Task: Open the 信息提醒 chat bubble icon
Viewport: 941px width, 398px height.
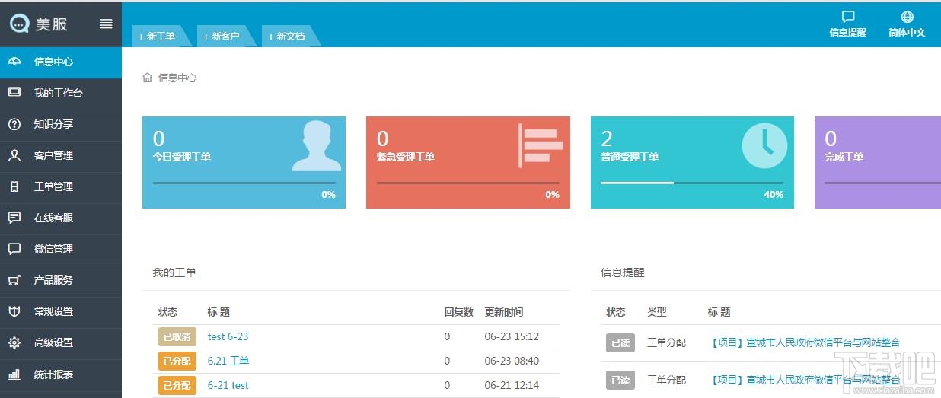Action: pos(847,18)
